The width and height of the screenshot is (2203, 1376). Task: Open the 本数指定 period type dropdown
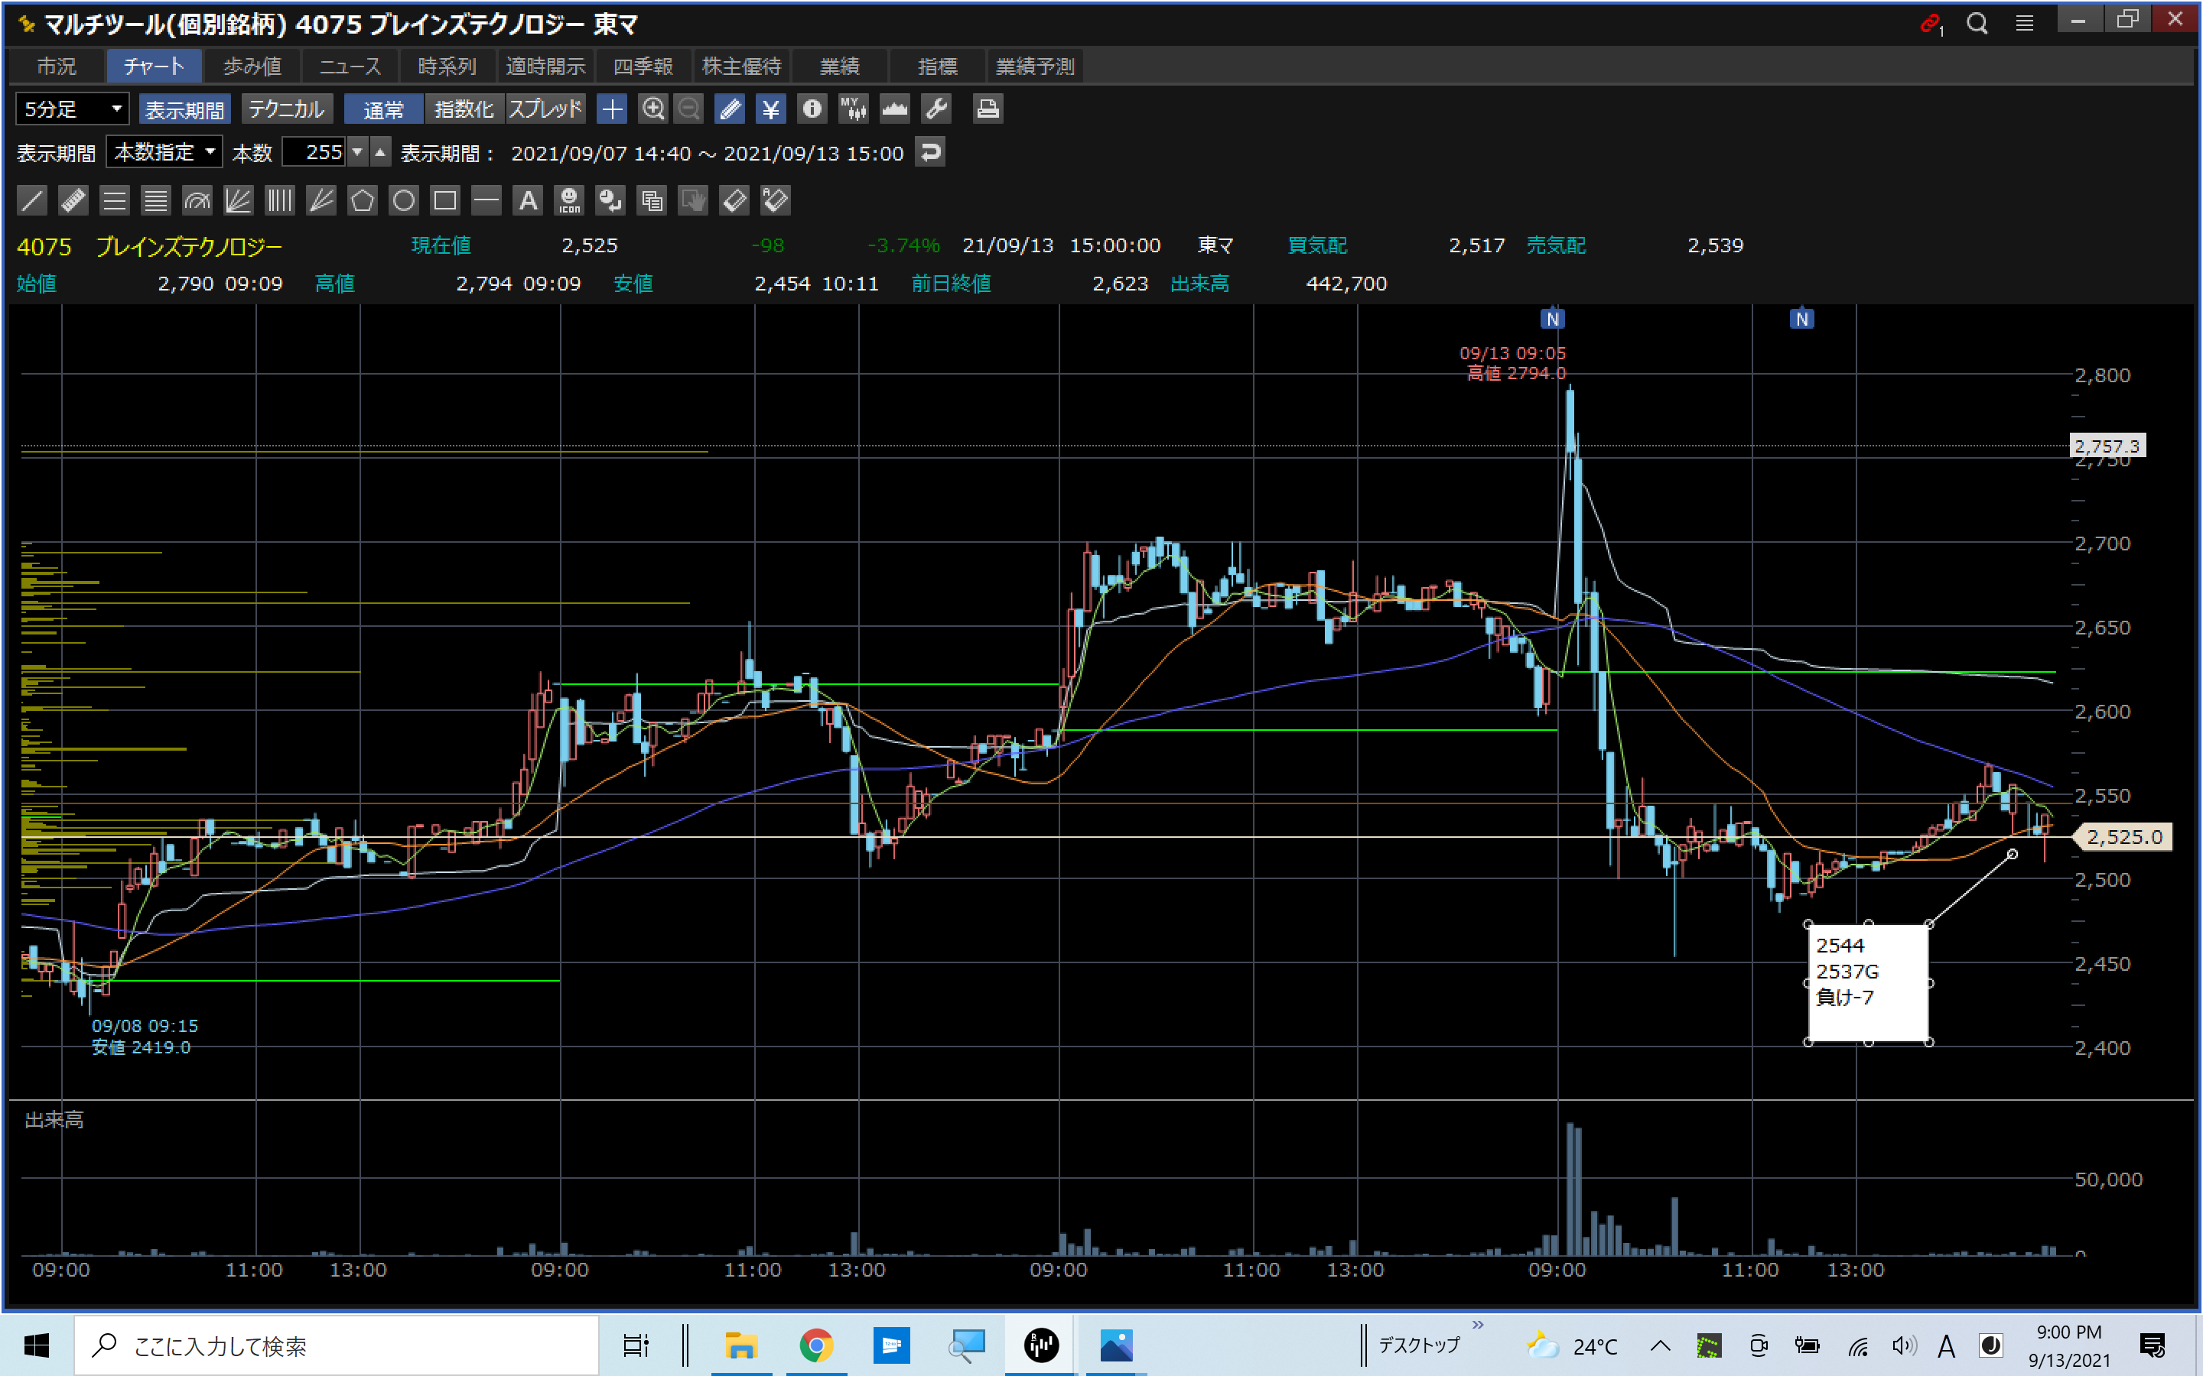pyautogui.click(x=164, y=152)
